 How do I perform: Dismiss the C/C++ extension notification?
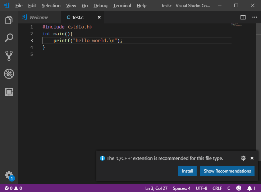pos(252,158)
